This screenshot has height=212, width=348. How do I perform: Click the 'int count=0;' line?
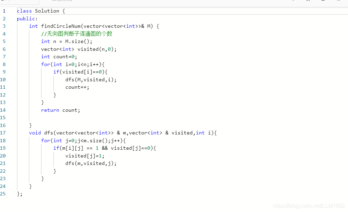tap(59, 57)
